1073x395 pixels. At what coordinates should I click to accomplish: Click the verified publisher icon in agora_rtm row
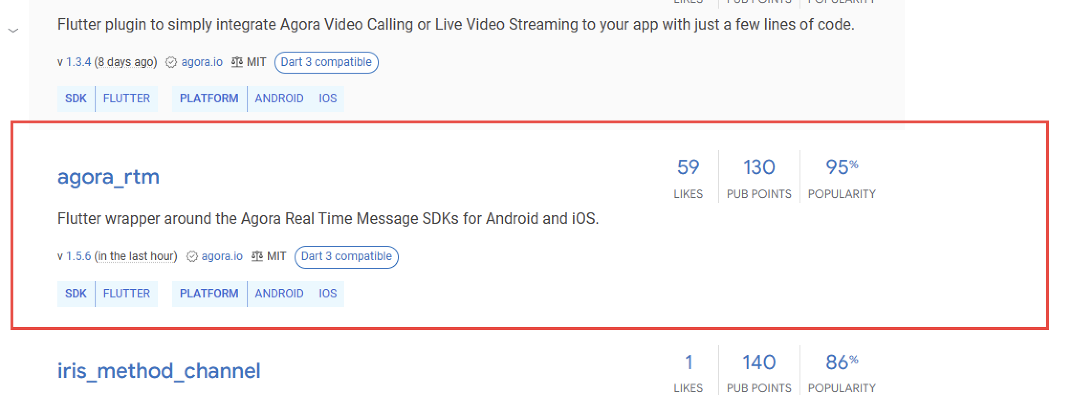[192, 257]
